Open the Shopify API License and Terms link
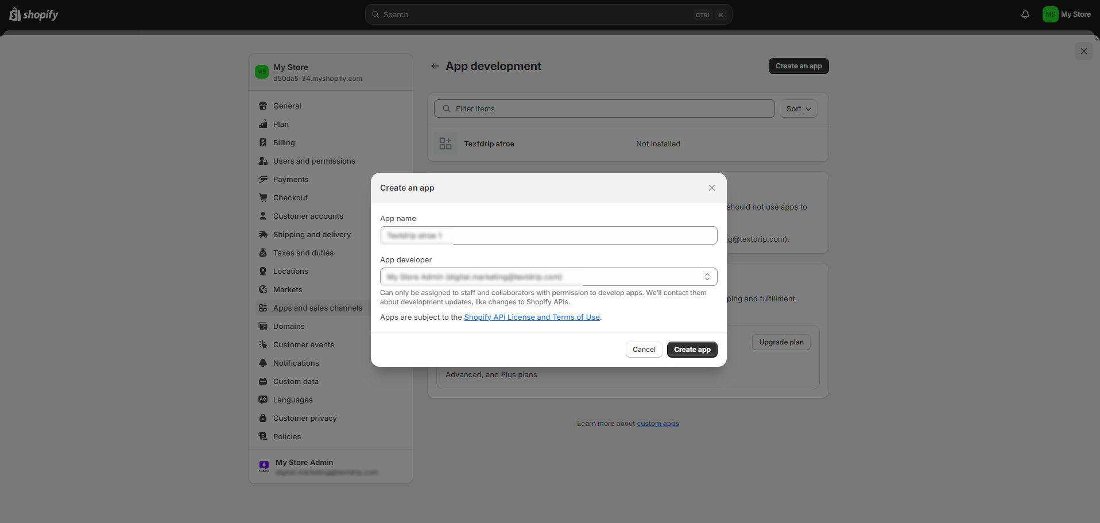 pos(532,317)
